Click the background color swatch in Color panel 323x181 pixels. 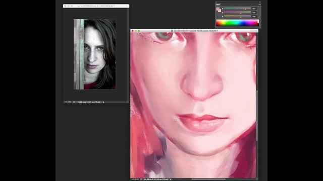point(220,11)
